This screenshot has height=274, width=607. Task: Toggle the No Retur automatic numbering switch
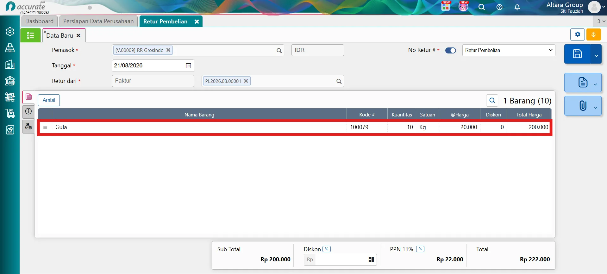pyautogui.click(x=451, y=50)
